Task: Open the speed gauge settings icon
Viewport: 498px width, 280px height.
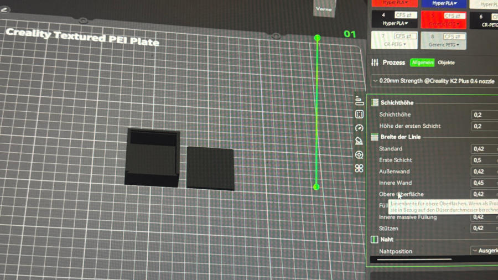Action: point(359,128)
